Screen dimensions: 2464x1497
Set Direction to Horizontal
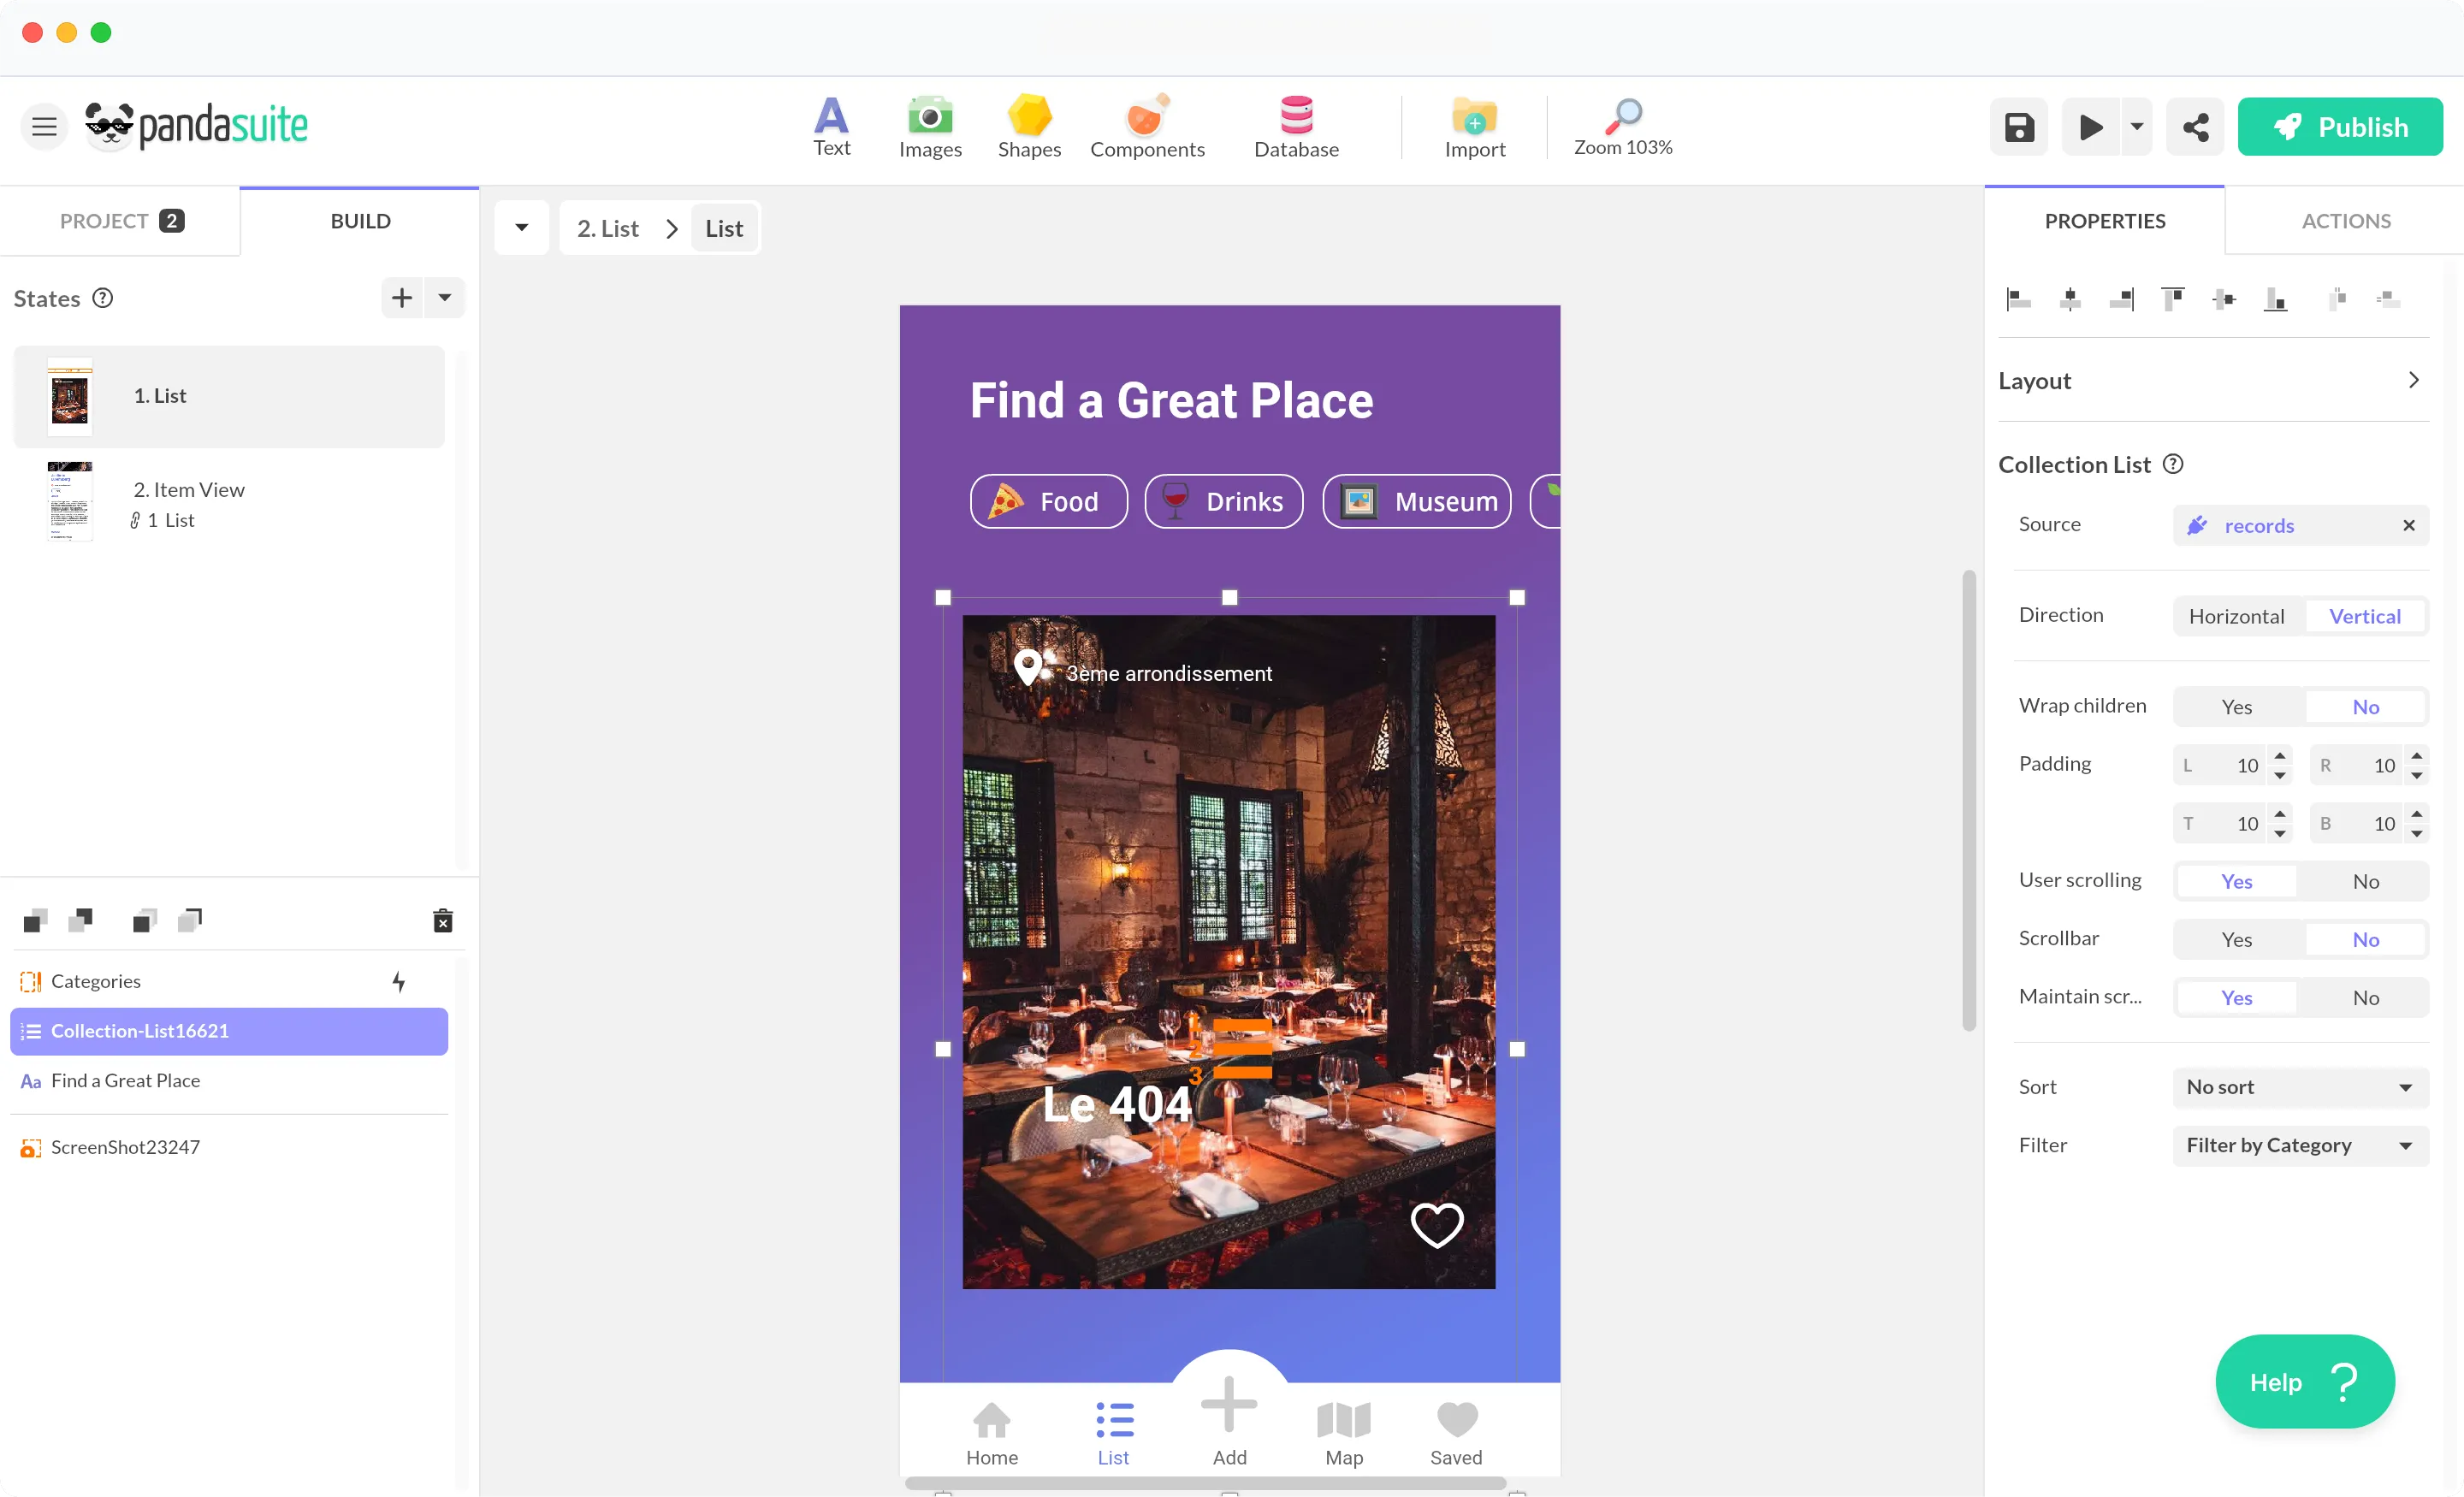point(2236,616)
